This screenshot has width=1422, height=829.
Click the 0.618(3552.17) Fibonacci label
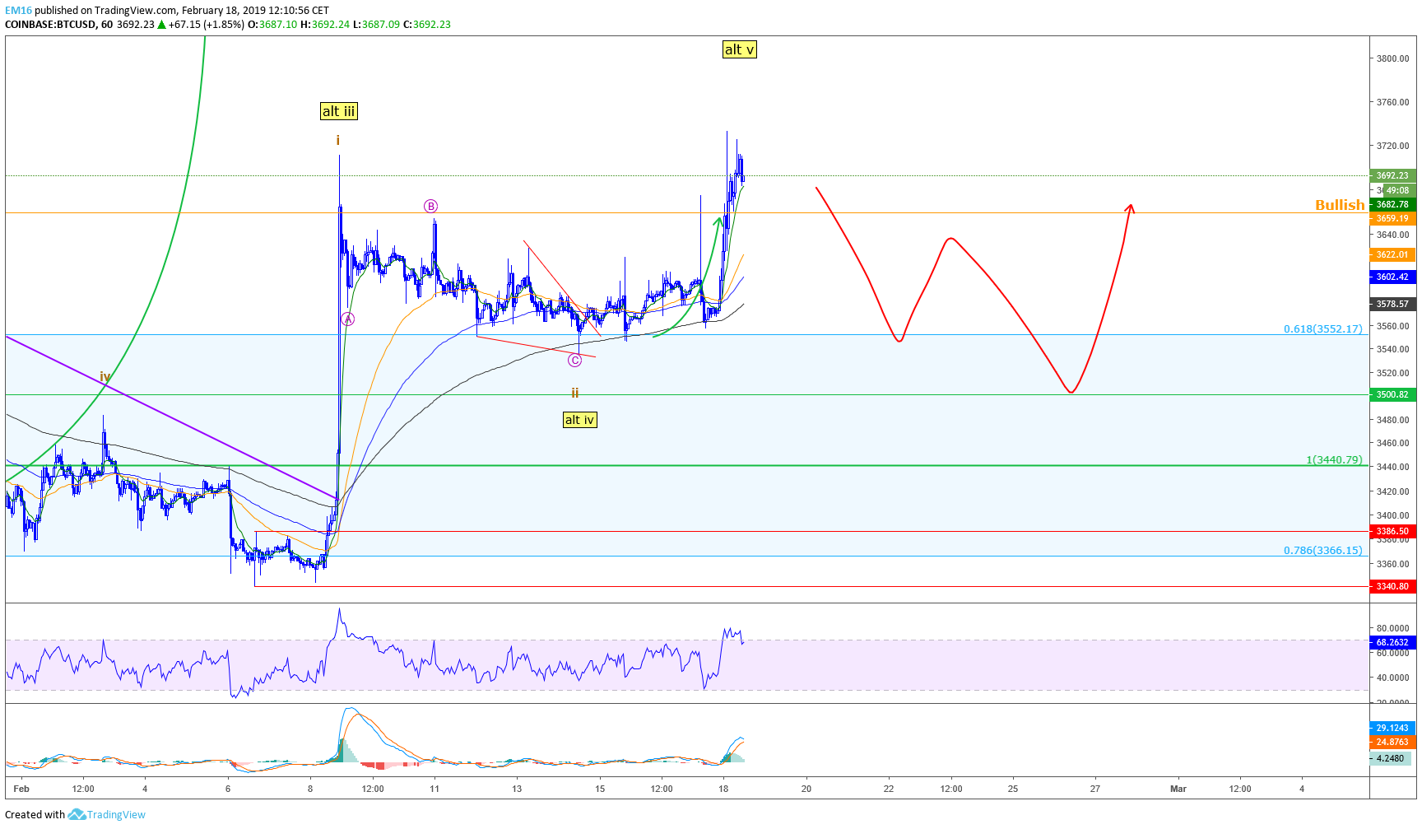coord(1323,328)
